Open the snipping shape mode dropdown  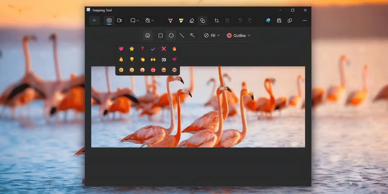(x=135, y=21)
